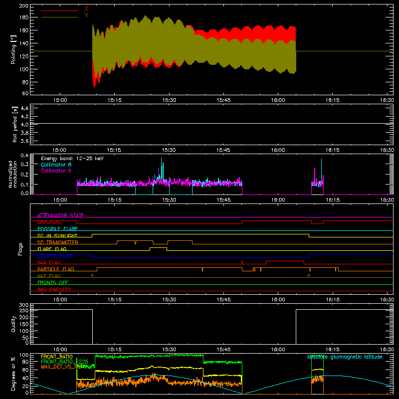The height and width of the screenshot is (399, 399).
Task: Click the 60 tick on Pointing axis
Action: pos(25,93)
